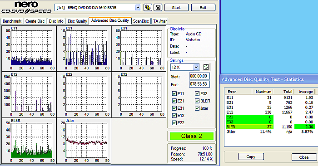Click the refresh speeds icon in Settings
Image resolution: width=318 pixels, height=166 pixels.
coord(206,67)
